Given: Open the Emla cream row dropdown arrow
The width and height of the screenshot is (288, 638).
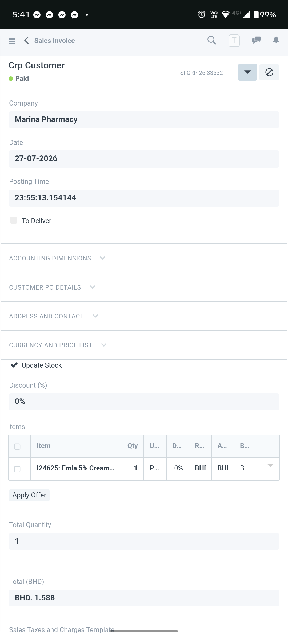Looking at the screenshot, I should [x=270, y=466].
